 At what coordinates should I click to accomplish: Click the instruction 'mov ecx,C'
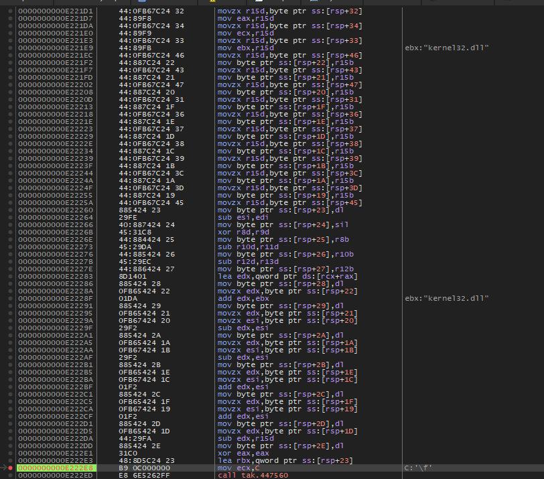pos(239,468)
